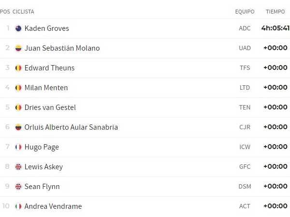290x217 pixels.
Task: Open the TFS team entry
Action: (245, 68)
